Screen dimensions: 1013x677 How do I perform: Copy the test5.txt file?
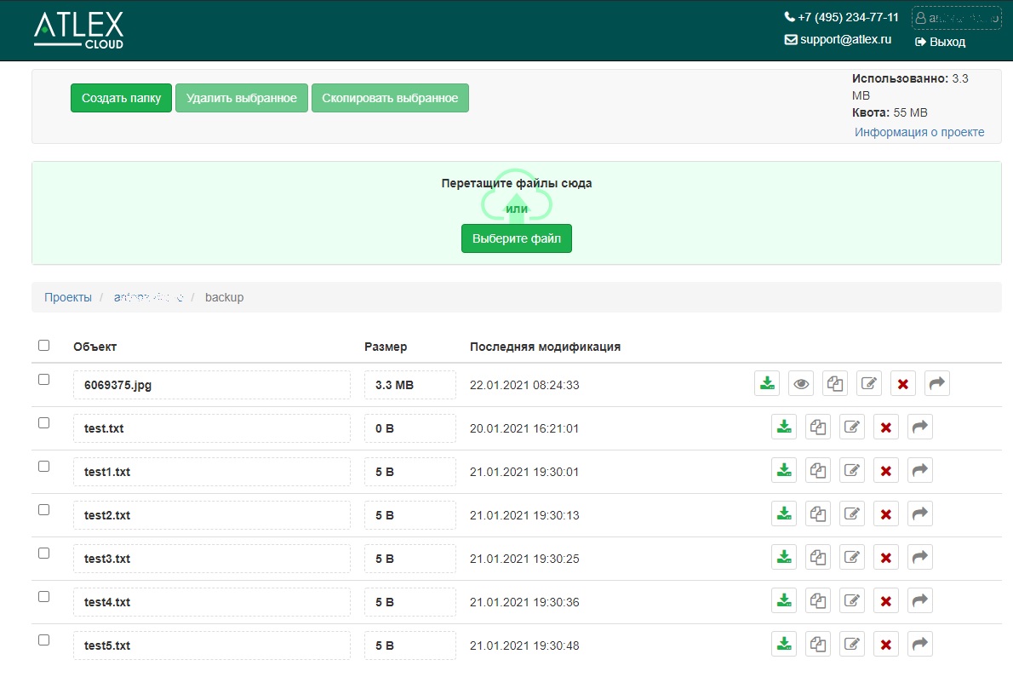click(x=818, y=644)
